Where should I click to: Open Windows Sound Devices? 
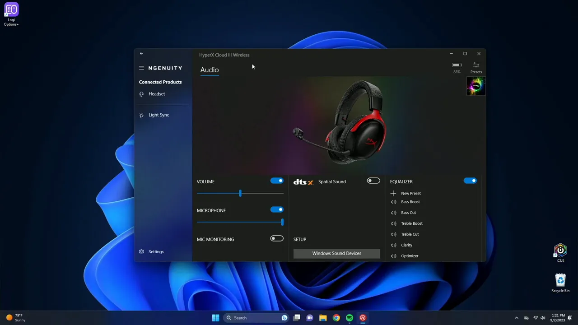pyautogui.click(x=336, y=253)
